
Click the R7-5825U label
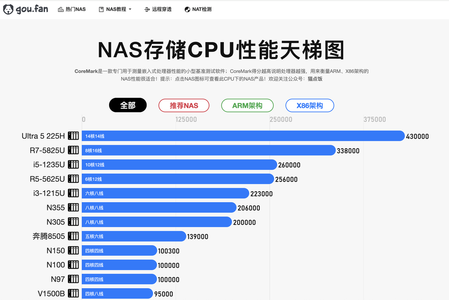pyautogui.click(x=47, y=150)
